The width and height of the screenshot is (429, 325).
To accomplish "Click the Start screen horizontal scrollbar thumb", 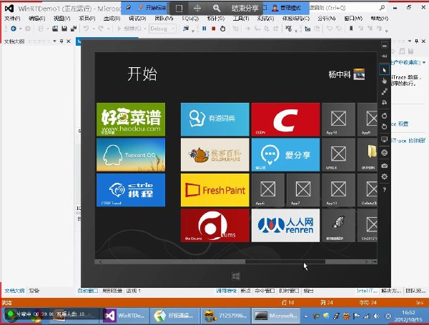I will pyautogui.click(x=285, y=262).
